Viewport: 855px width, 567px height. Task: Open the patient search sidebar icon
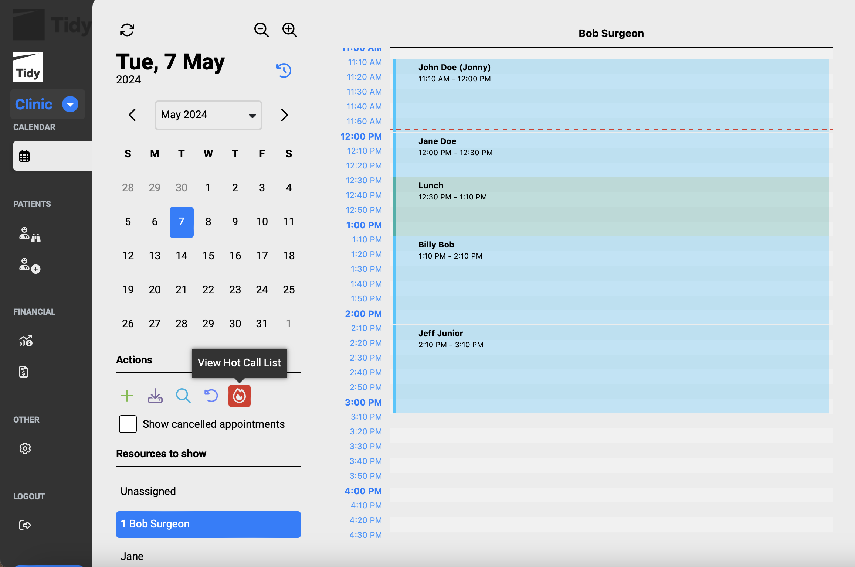click(x=30, y=235)
